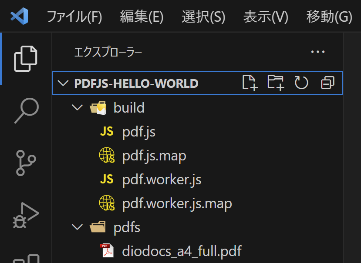Viewport: 361px width, 263px height.
Task: Refresh the Explorer file tree
Action: (x=301, y=83)
